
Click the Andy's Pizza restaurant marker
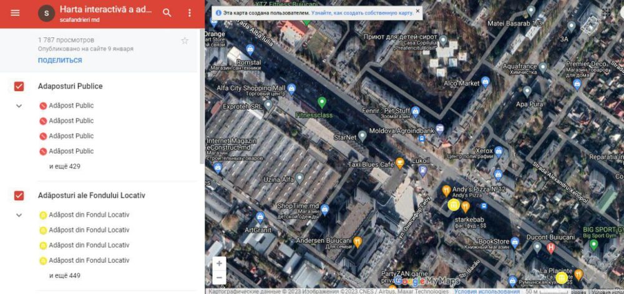click(x=446, y=190)
